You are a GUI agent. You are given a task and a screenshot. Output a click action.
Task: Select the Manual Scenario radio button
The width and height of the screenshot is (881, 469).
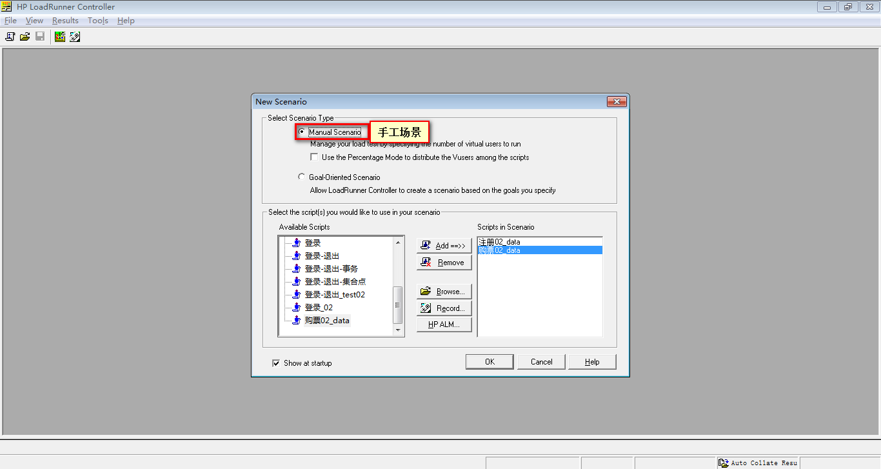click(x=301, y=132)
